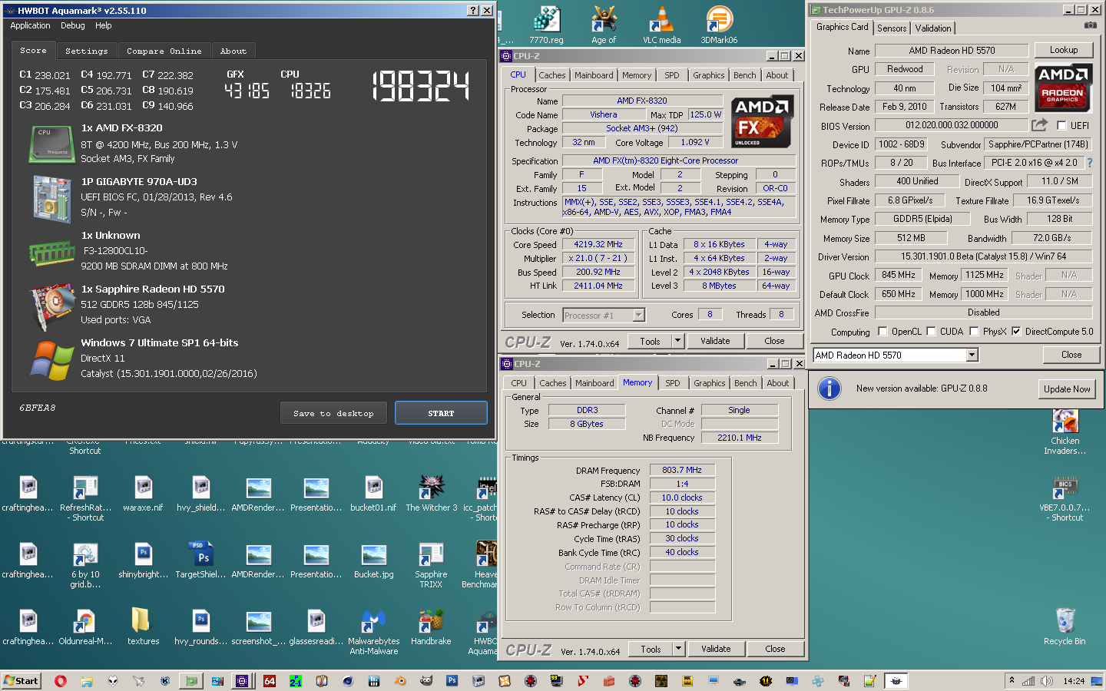Click the DRAM Frequency value 803.7 MHz

[682, 470]
